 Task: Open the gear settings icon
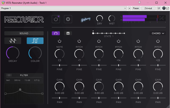click(68, 19)
